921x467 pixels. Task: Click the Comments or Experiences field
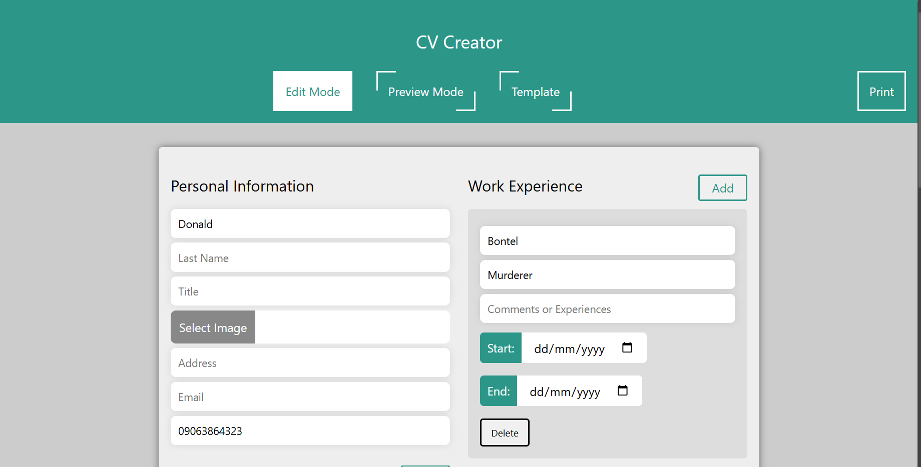(x=608, y=308)
